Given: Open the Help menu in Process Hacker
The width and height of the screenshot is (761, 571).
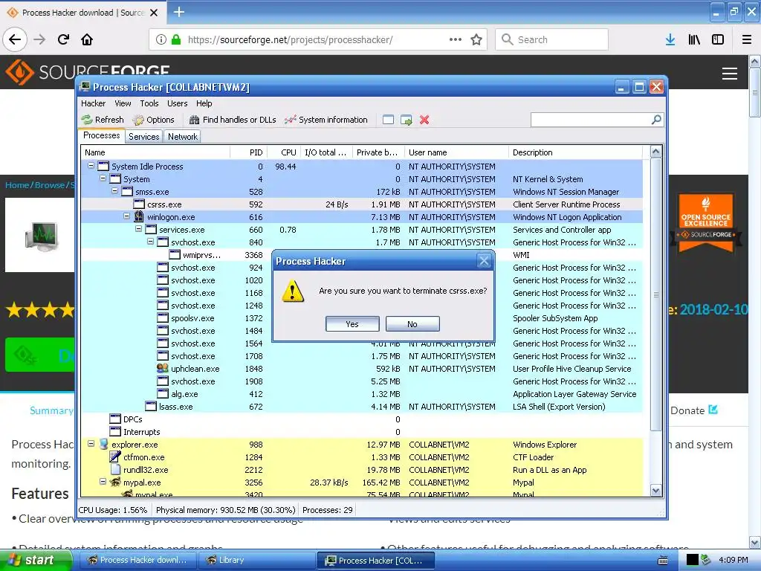Looking at the screenshot, I should click(x=204, y=103).
